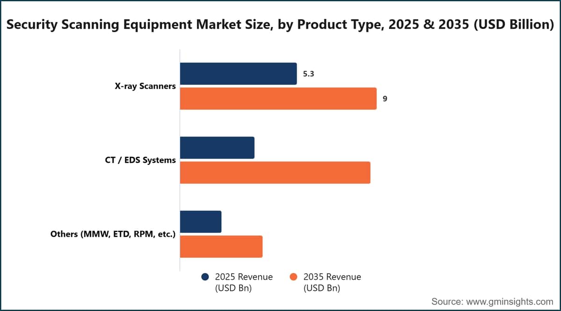This screenshot has width=561, height=311.
Task: Select the X-ray Scanners 2025 navy bar
Action: pyautogui.click(x=238, y=74)
